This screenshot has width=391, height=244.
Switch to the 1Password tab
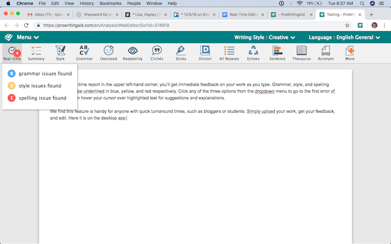point(98,15)
